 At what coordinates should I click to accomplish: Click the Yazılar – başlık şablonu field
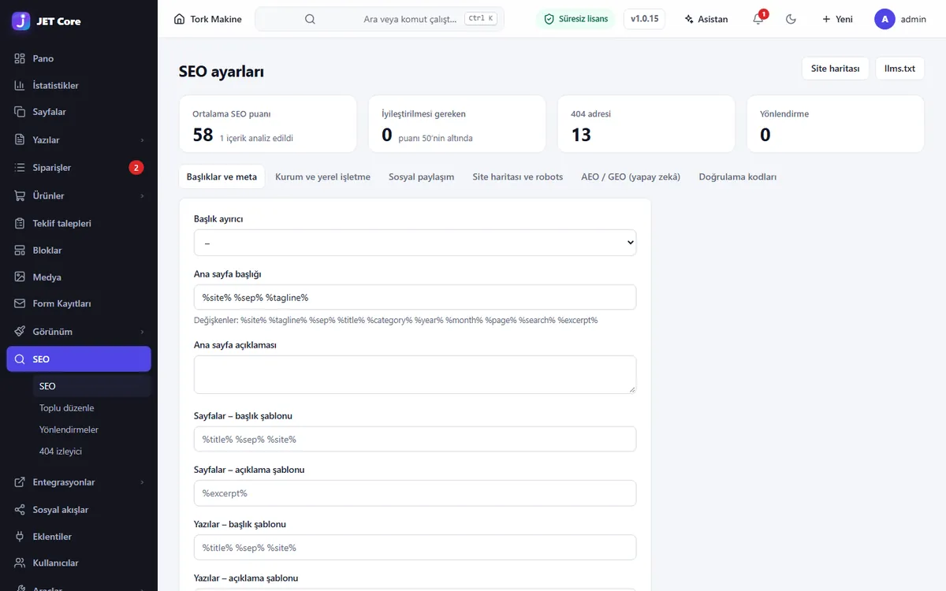point(415,548)
